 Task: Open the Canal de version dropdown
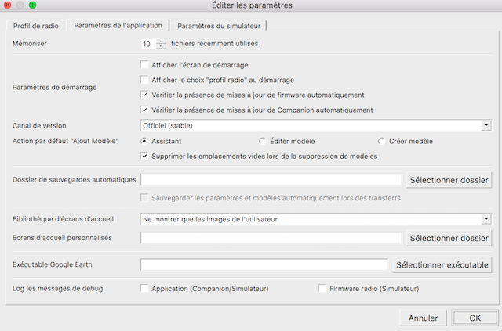click(315, 125)
